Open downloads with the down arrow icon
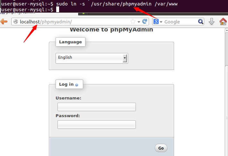 [212, 22]
